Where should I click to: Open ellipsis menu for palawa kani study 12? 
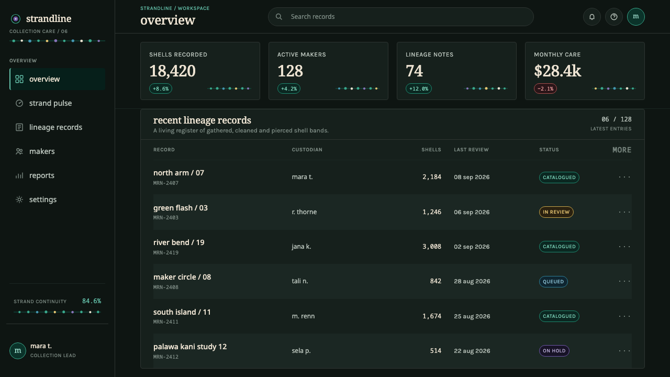(x=624, y=351)
